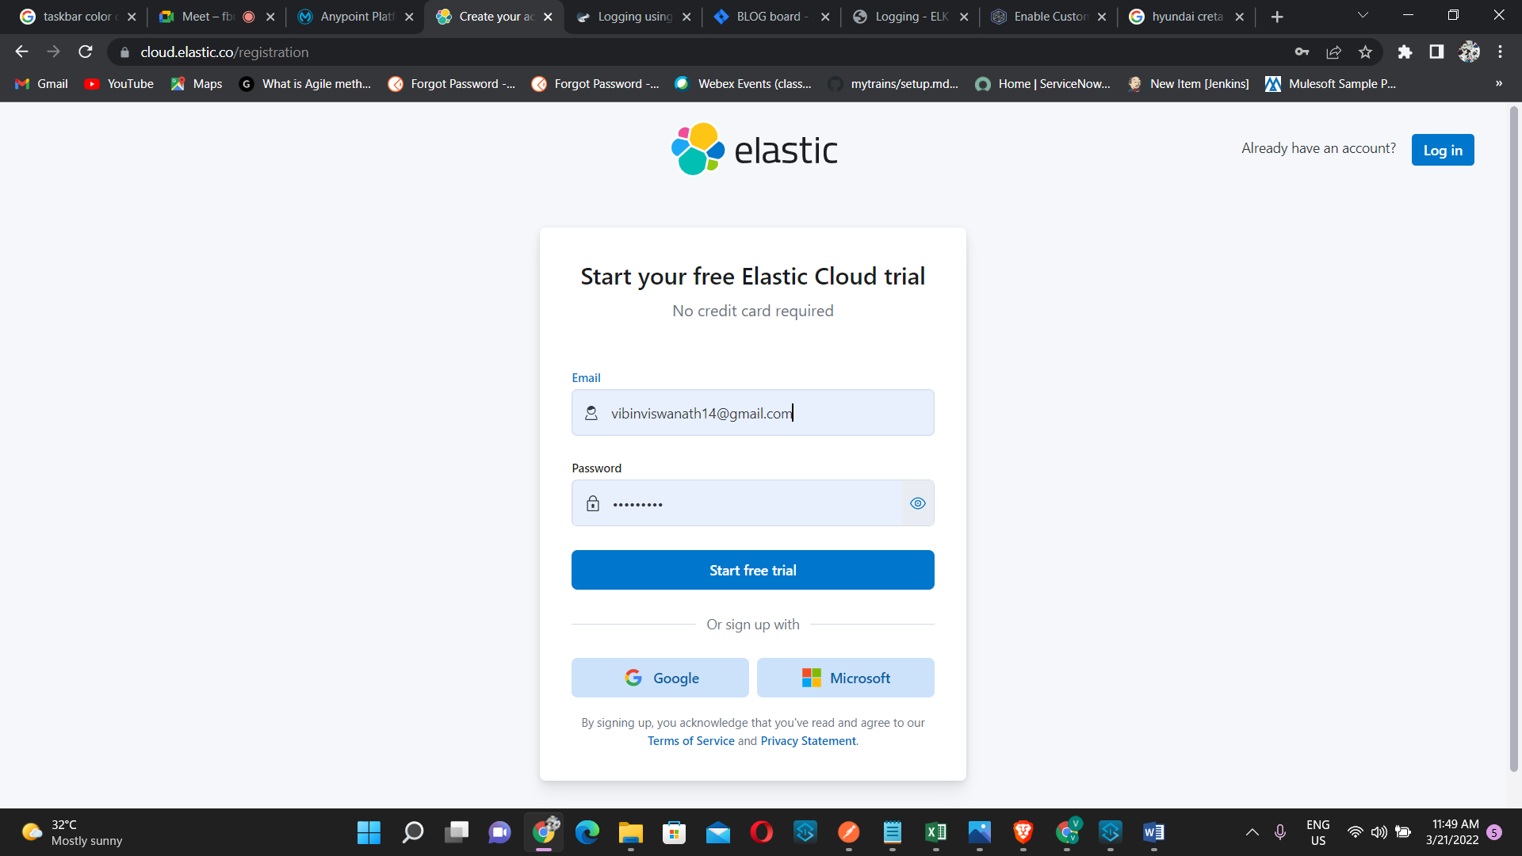Click the Enable Custom tab
The height and width of the screenshot is (856, 1522).
1050,17
